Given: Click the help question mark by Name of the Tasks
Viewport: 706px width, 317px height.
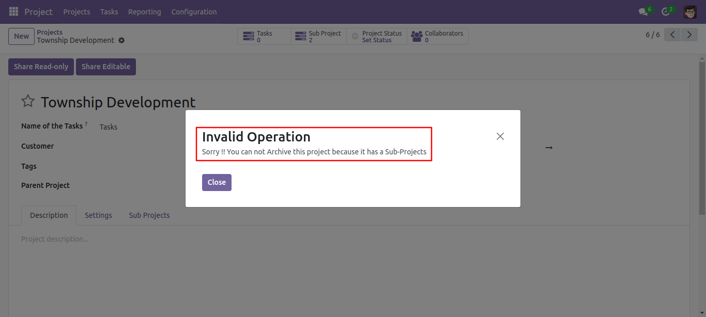Looking at the screenshot, I should click(x=86, y=124).
